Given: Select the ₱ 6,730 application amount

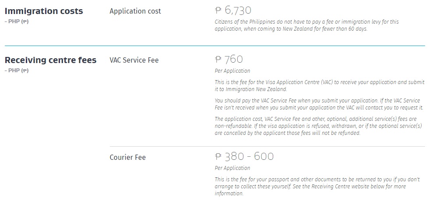Looking at the screenshot, I should coord(233,11).
